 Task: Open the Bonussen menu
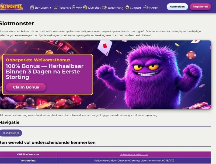41,8
